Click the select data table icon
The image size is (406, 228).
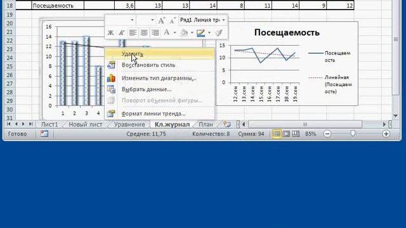[112, 89]
